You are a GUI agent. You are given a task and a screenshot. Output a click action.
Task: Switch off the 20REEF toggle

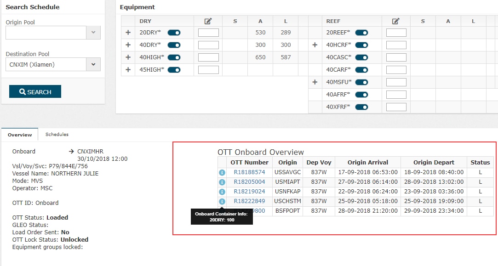point(362,33)
